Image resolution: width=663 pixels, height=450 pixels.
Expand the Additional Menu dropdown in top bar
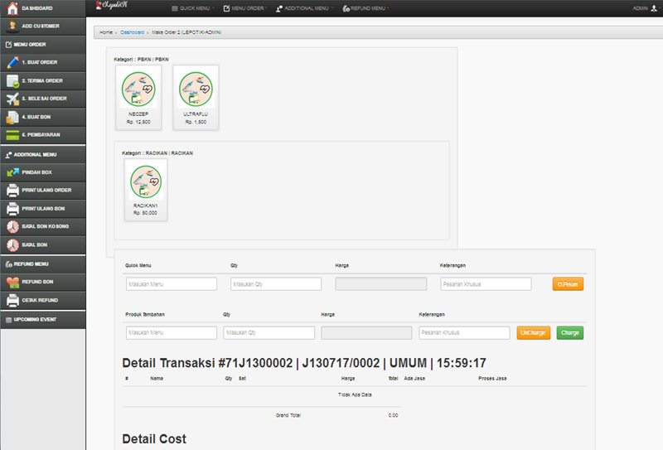tap(304, 8)
